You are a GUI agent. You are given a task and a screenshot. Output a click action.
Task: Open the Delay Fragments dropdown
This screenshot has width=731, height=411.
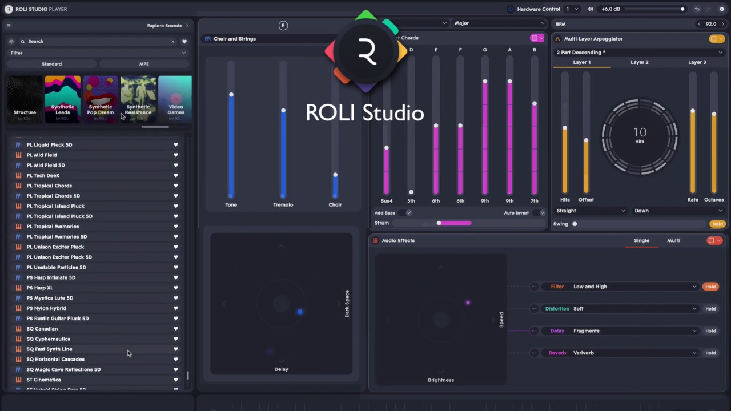634,331
